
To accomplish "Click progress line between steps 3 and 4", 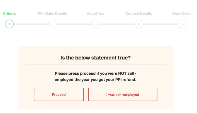I will click(x=117, y=24).
